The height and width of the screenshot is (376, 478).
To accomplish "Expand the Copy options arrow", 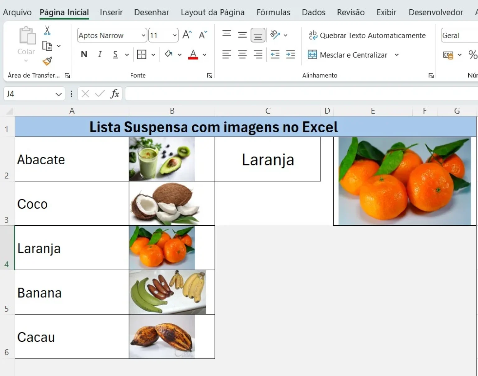I will [x=59, y=46].
